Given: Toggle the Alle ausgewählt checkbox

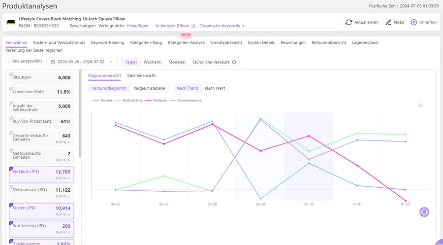Looking at the screenshot, I should coord(7,61).
